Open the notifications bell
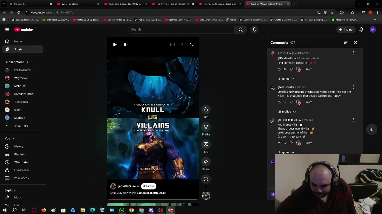This screenshot has height=214, width=382. point(361,29)
